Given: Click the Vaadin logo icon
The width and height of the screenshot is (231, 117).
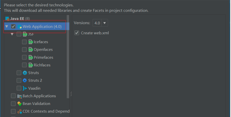Looking at the screenshot, I should 25,88.
